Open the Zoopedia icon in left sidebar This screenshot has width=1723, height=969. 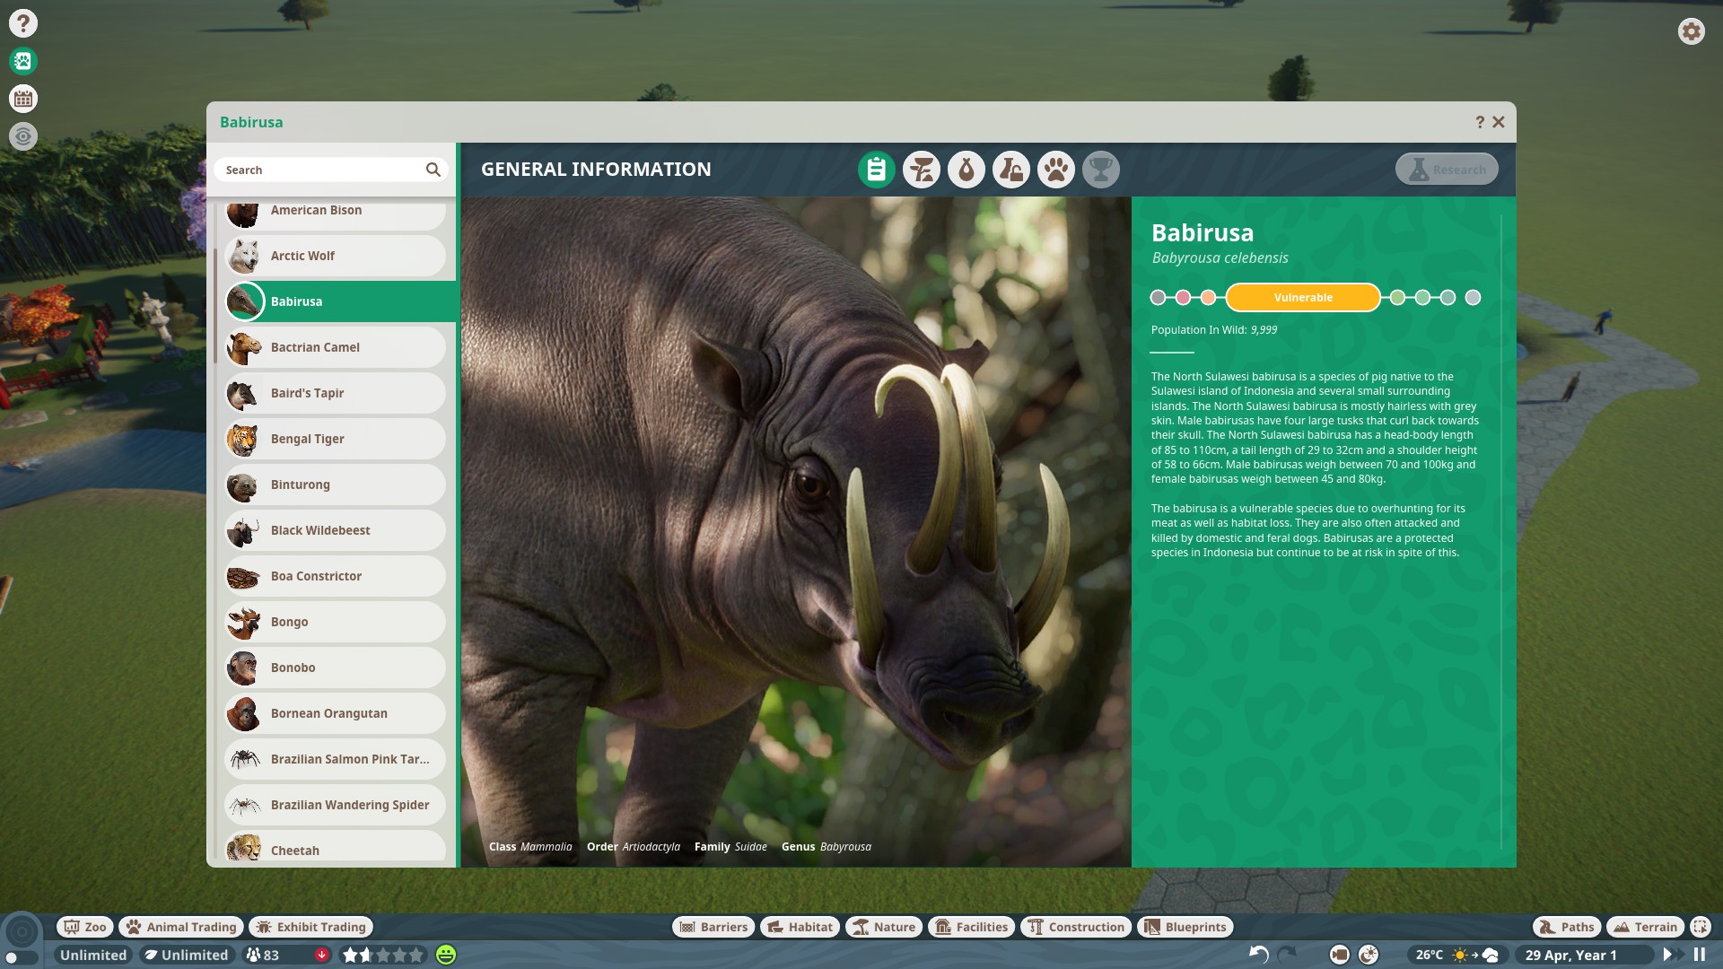(x=23, y=61)
